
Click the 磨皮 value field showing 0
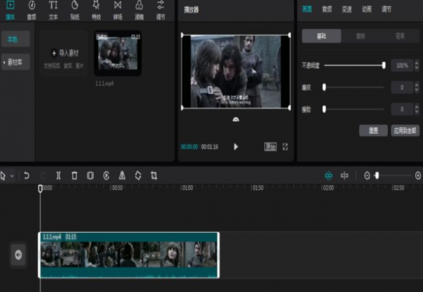click(x=402, y=87)
